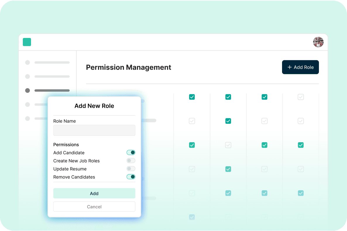Turn on the Update Resume toggle
The image size is (347, 231).
tap(131, 169)
